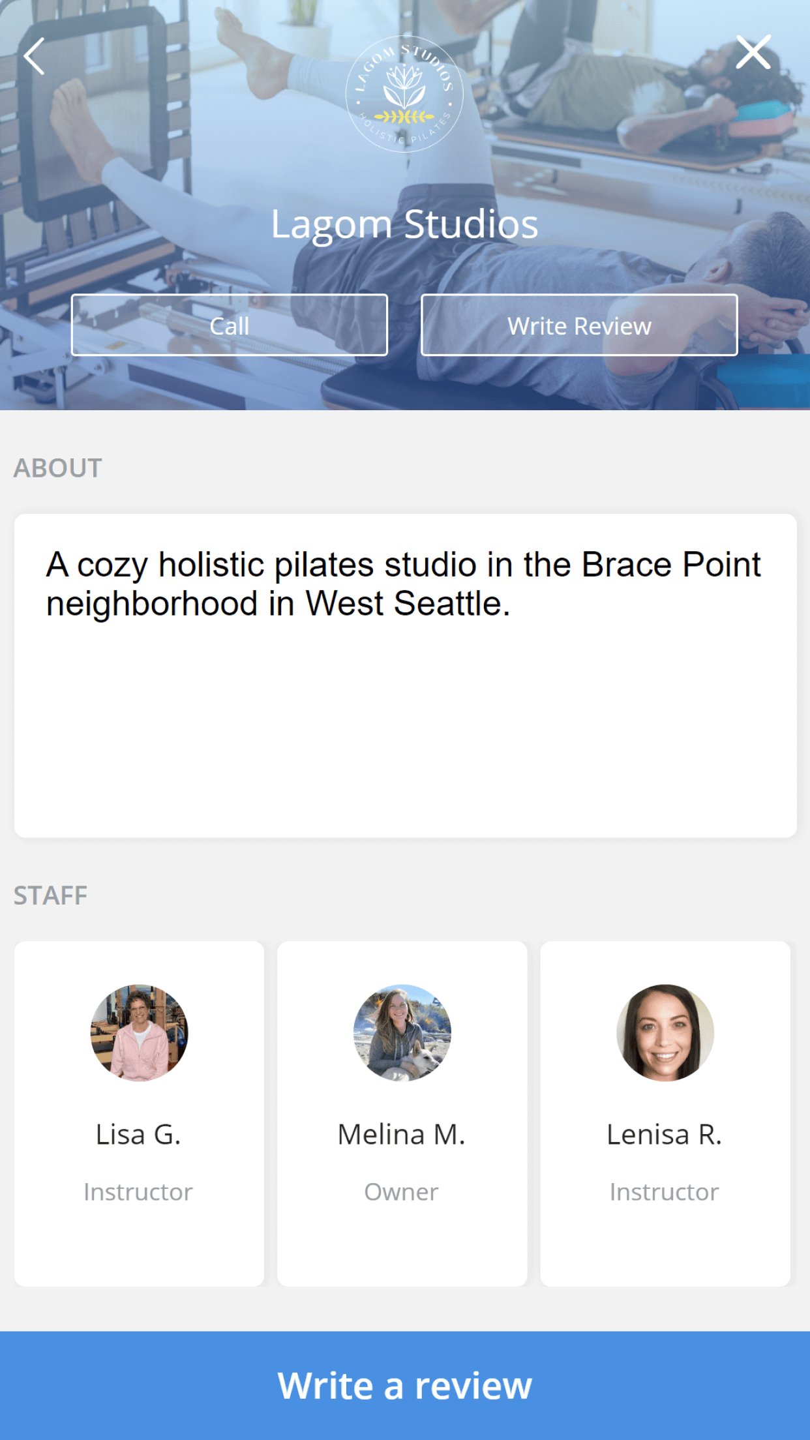Open Melina M.'s staff card
The height and width of the screenshot is (1440, 810).
402,1109
